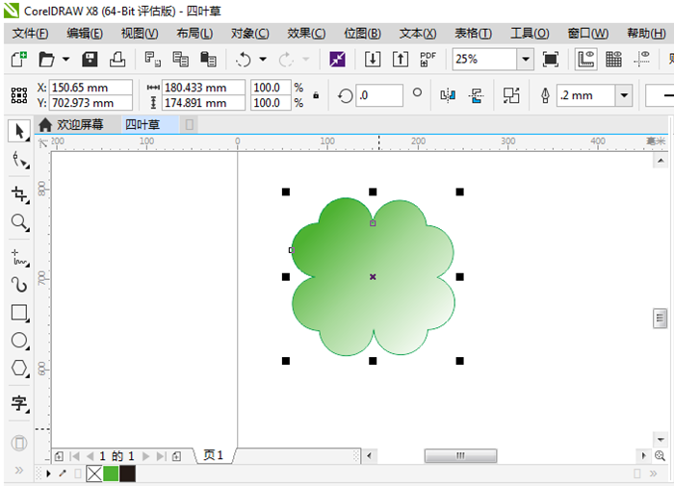Open the 效果(C) menu
The height and width of the screenshot is (486, 674).
click(306, 33)
